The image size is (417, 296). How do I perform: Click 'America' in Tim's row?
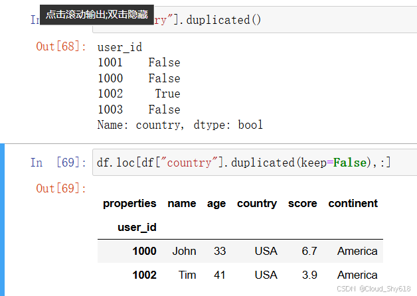click(x=357, y=275)
